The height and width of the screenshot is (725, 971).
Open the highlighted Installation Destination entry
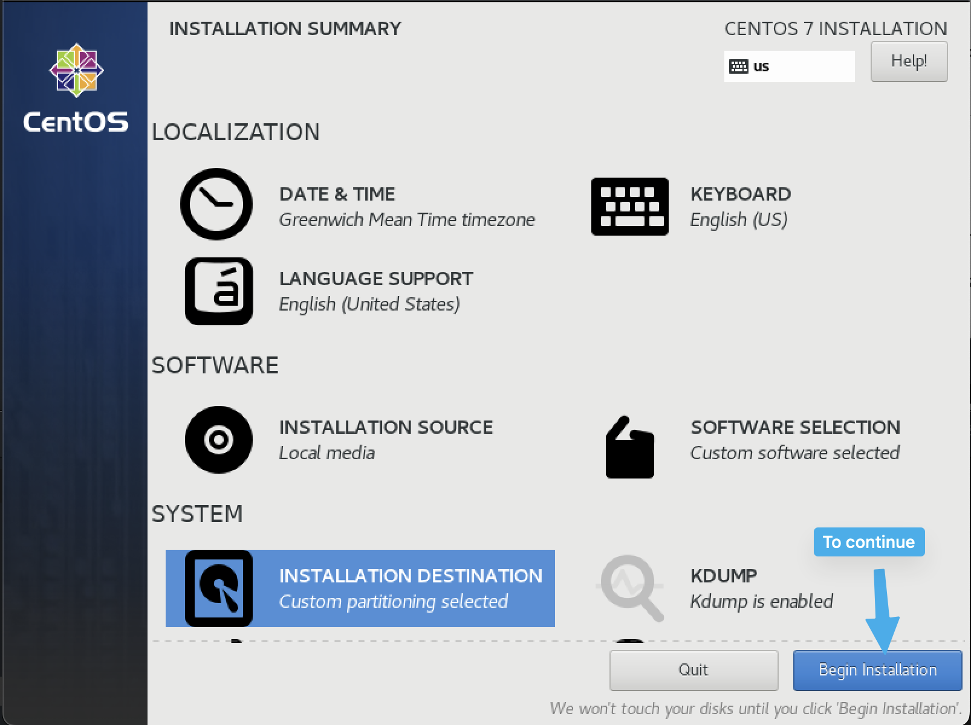coord(411,588)
